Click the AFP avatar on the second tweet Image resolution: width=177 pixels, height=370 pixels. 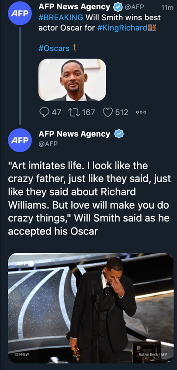[x=20, y=140]
